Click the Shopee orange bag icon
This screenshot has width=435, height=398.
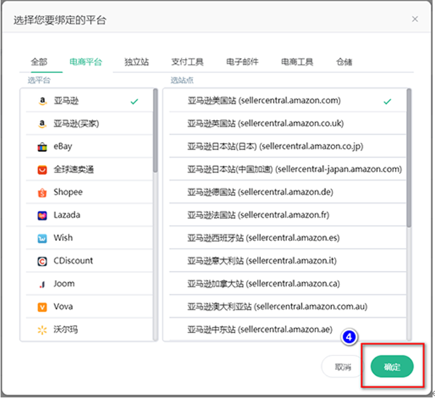pos(42,193)
